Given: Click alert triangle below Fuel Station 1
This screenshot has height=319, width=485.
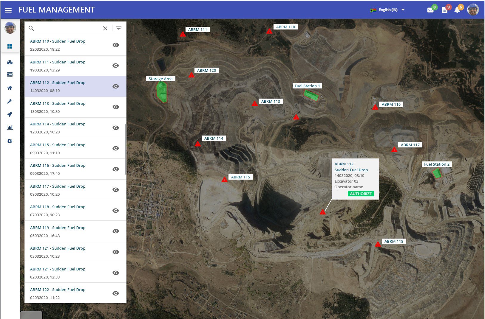Looking at the screenshot, I should point(296,117).
